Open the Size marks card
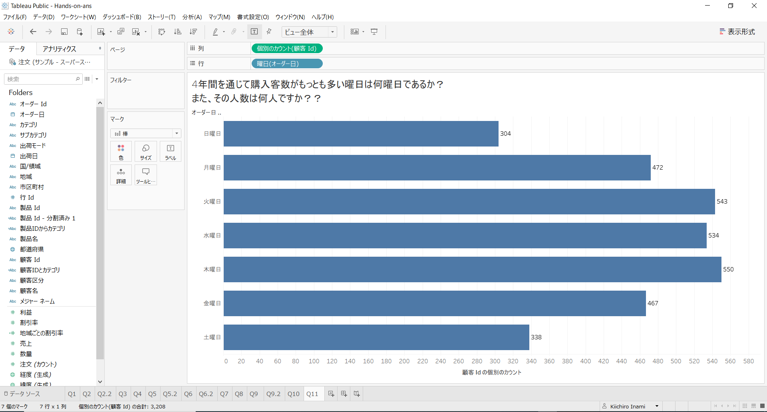The image size is (767, 412). coord(146,152)
